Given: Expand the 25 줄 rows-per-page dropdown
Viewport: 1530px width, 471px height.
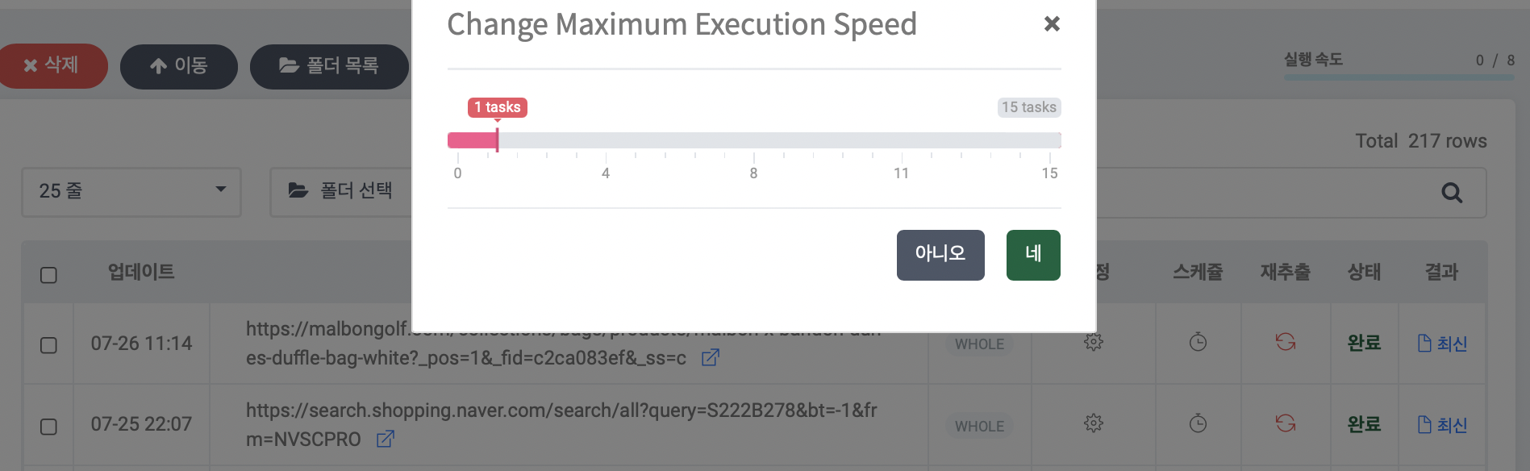Looking at the screenshot, I should [131, 192].
